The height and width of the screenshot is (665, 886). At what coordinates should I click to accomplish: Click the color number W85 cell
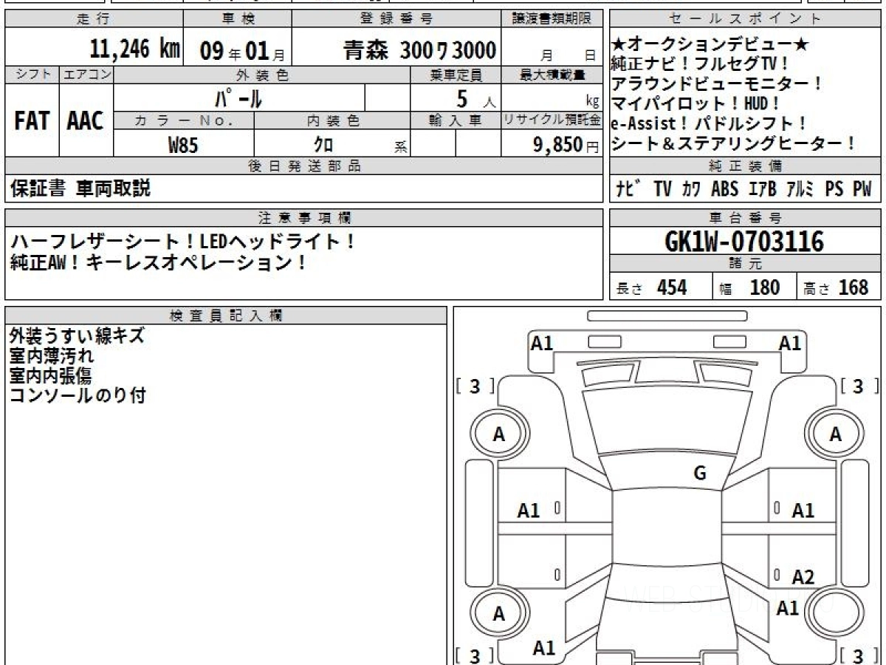(x=183, y=145)
